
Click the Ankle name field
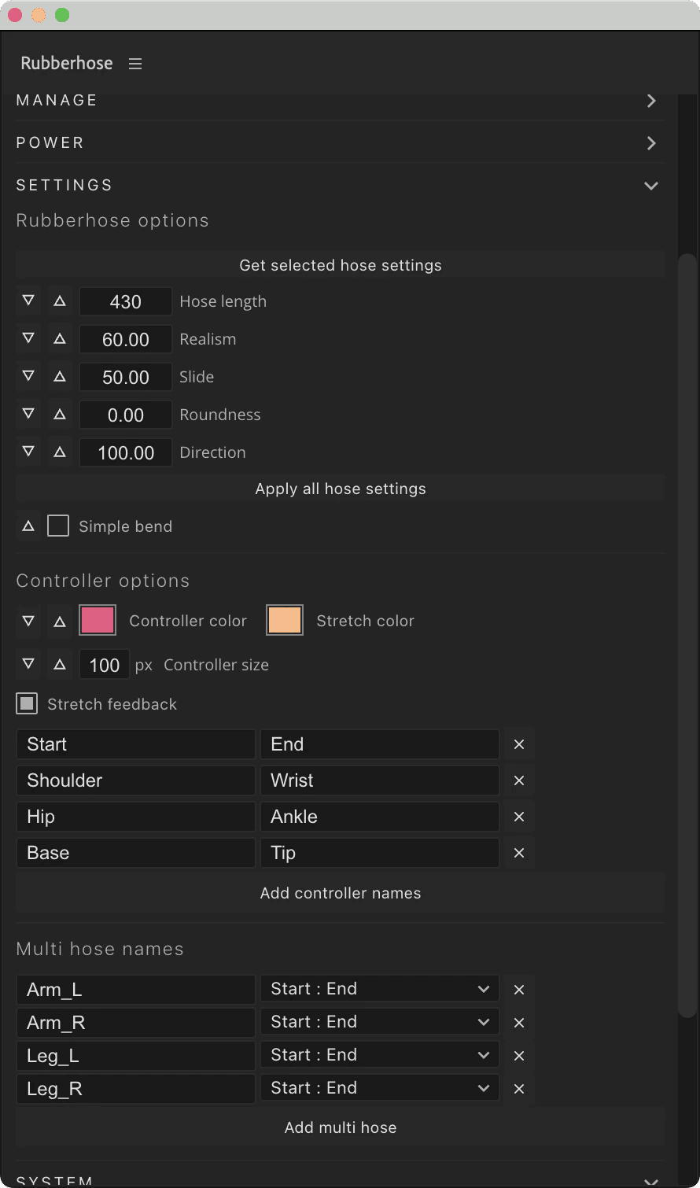tap(380, 817)
